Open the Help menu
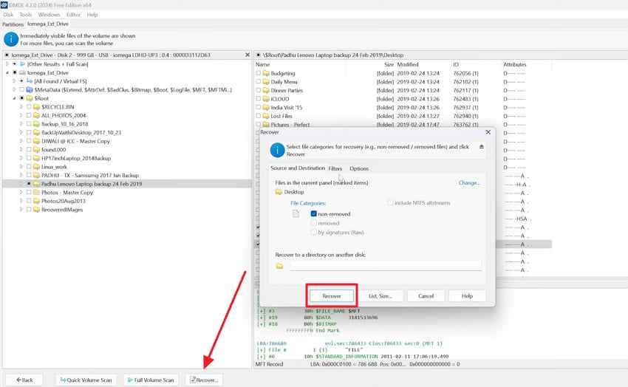The height and width of the screenshot is (387, 628). coord(92,15)
